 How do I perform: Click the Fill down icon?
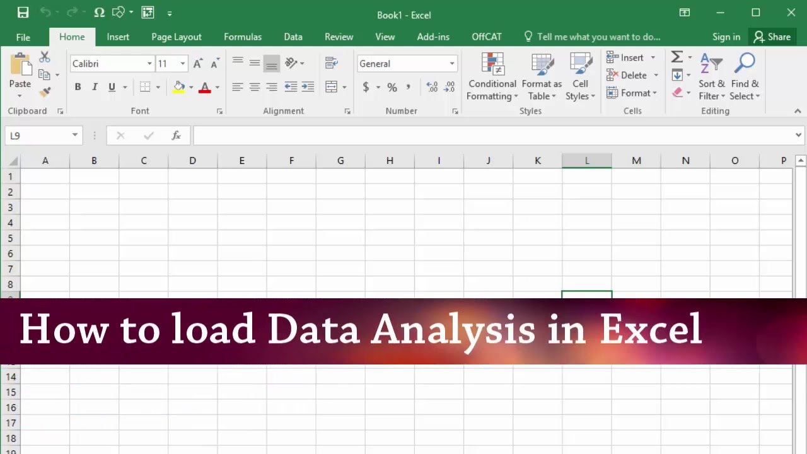click(677, 75)
